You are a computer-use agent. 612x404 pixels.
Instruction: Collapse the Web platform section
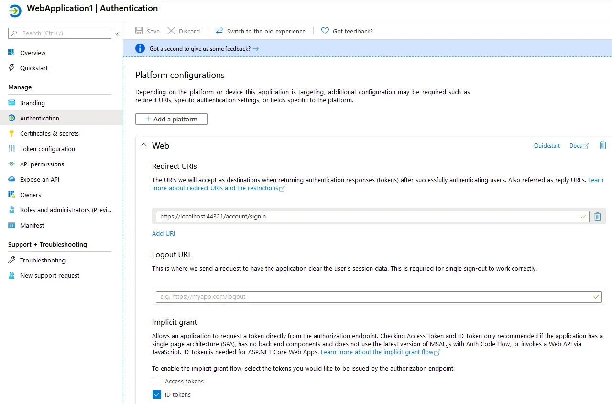click(x=144, y=145)
